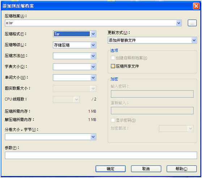Open the archive browse button with ellipsis
The height and width of the screenshot is (178, 202).
click(x=192, y=23)
